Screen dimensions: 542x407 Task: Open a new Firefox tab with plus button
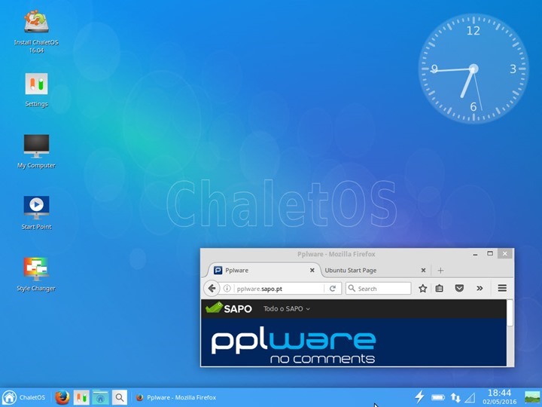pos(440,271)
